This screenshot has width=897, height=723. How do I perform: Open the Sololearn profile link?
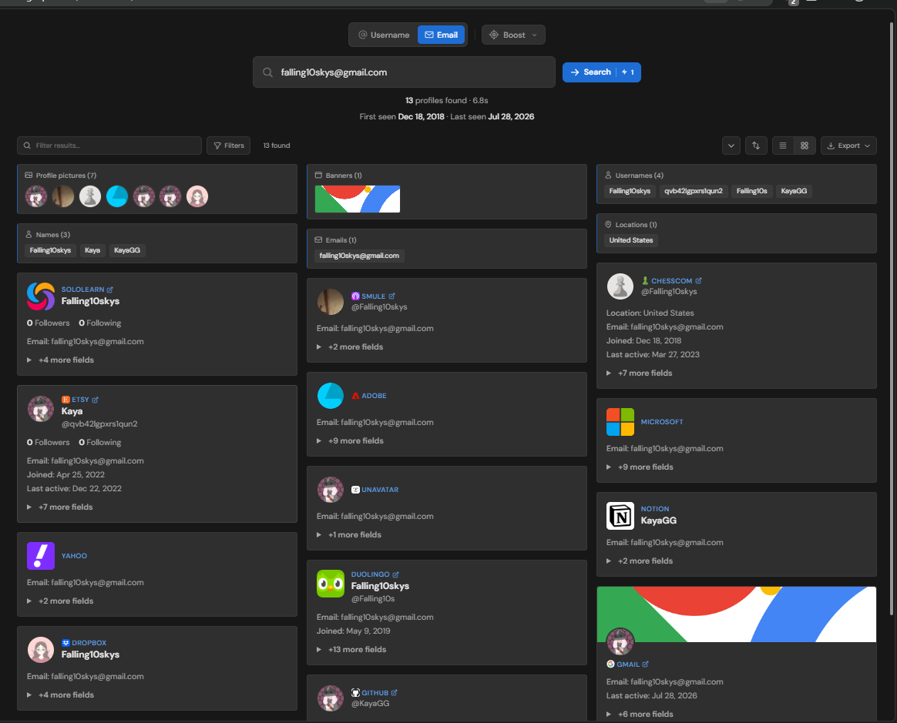pyautogui.click(x=87, y=290)
